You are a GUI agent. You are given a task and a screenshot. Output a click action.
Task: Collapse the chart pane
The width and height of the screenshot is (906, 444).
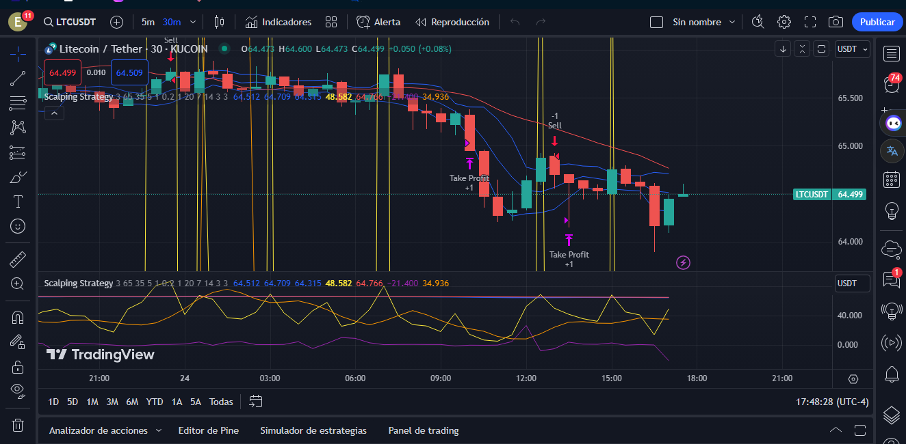802,48
